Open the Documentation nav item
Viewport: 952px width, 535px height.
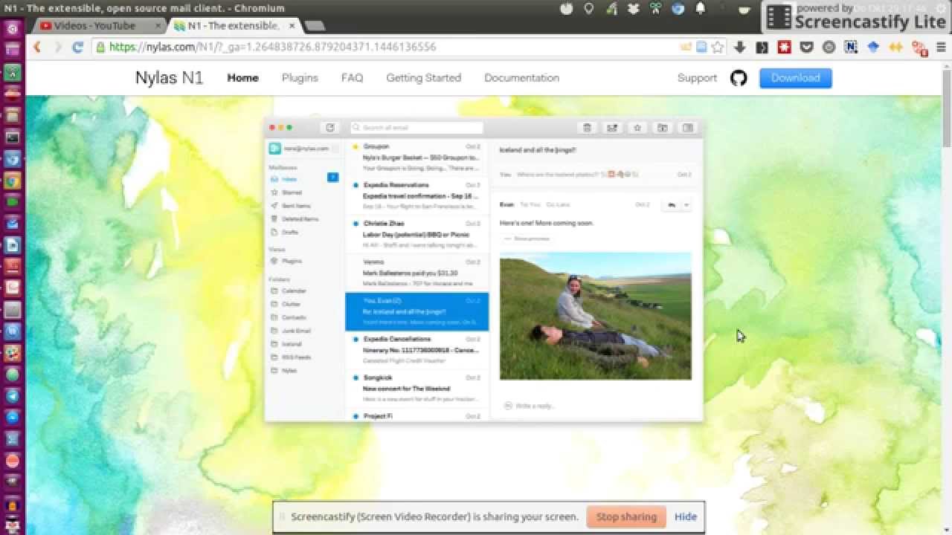[x=521, y=77]
